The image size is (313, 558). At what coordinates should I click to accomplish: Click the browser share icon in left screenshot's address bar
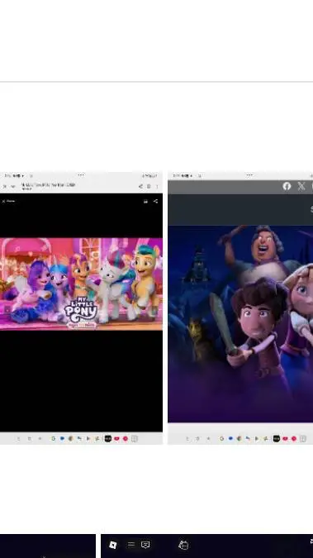(x=140, y=186)
